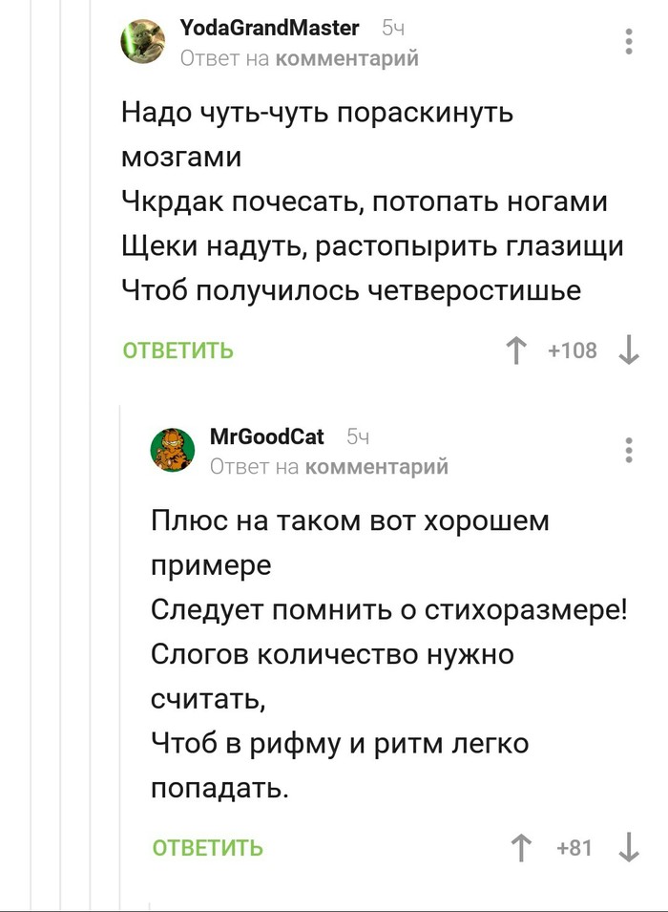Follow 'комментарий' link in YodaGrandMaster's header
668x912 pixels.
[347, 59]
